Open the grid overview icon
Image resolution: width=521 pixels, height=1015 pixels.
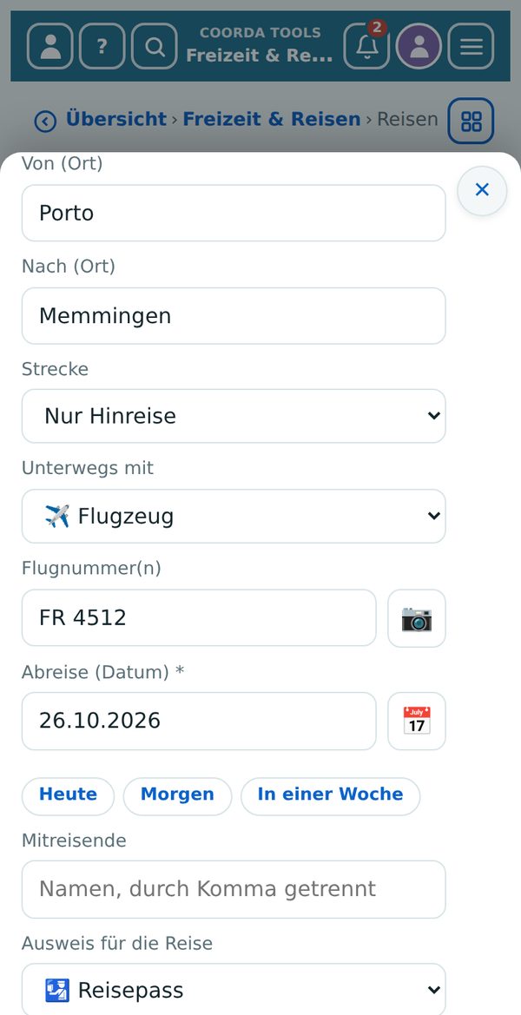tap(472, 121)
